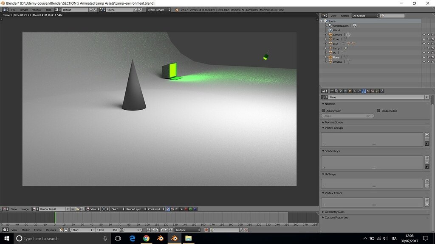Click the Custom Properties panel header
Screen dimensions: 435x244
[x=336, y=217]
